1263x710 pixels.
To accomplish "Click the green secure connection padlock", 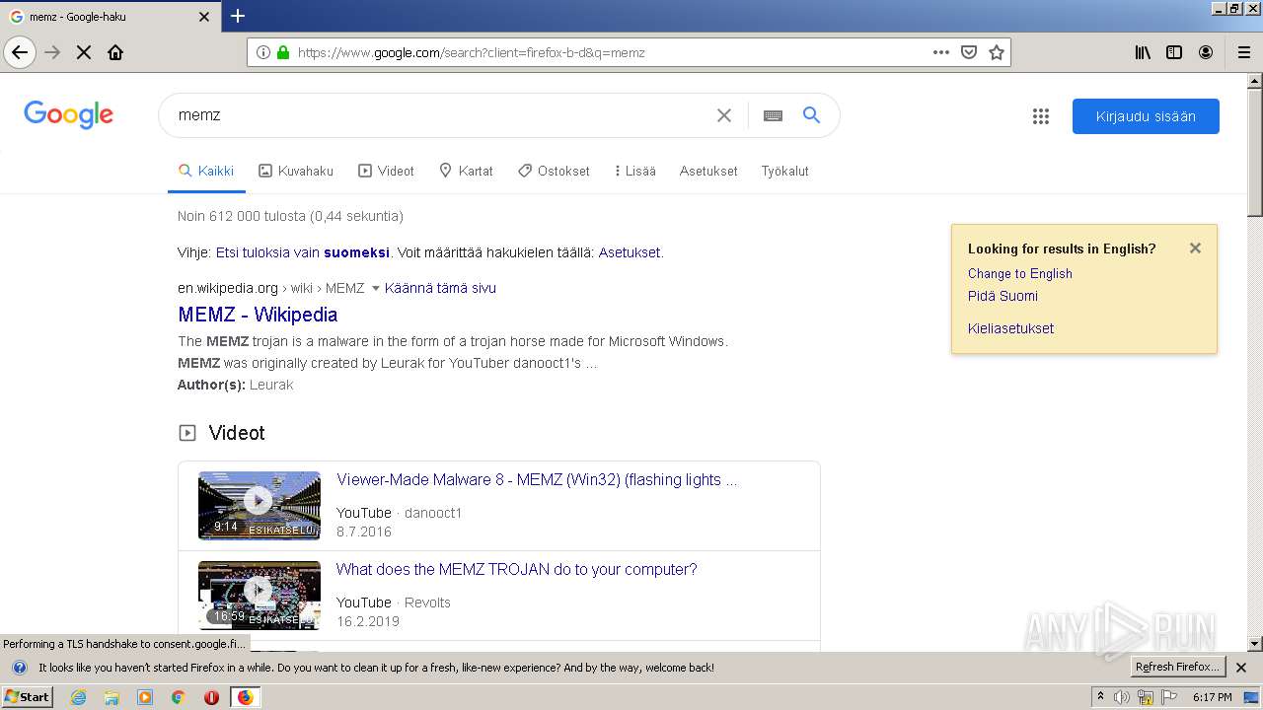I will pos(283,52).
